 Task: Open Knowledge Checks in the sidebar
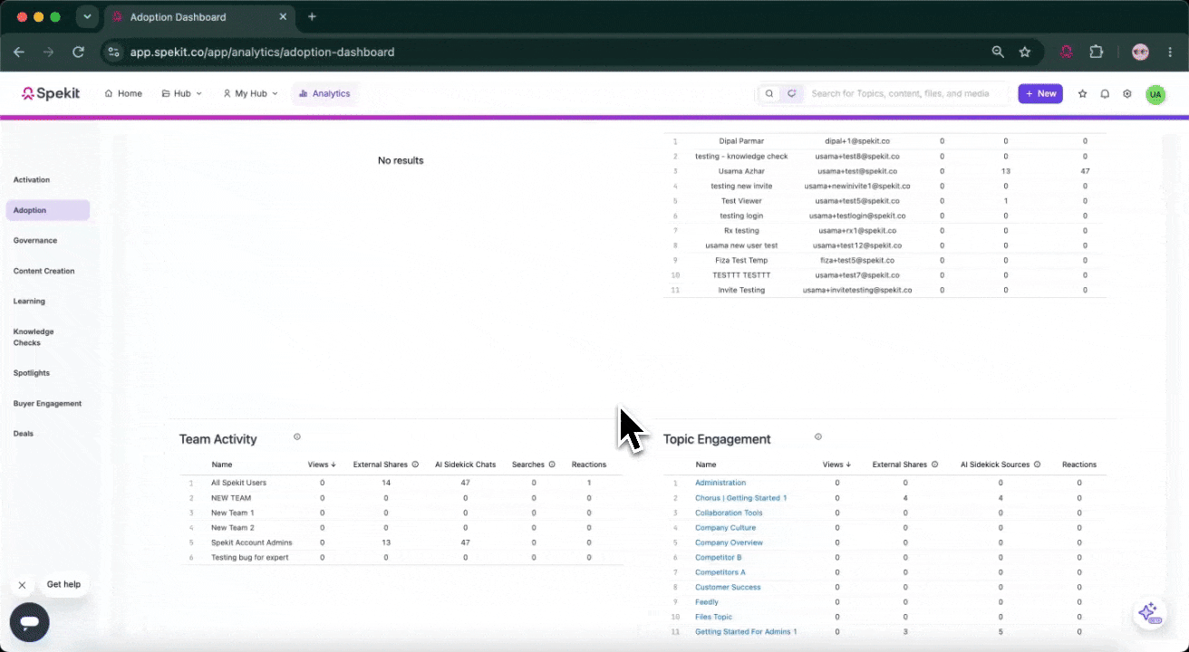click(34, 337)
